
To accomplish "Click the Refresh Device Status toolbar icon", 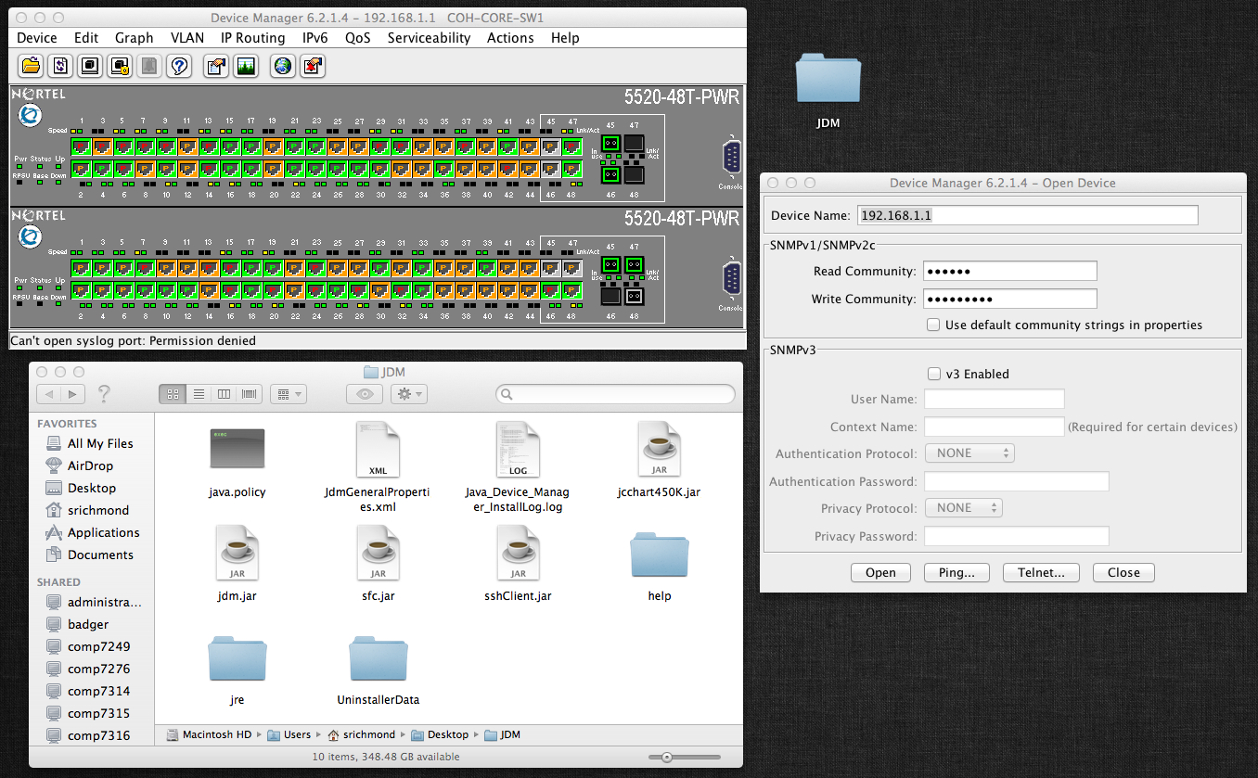I will [x=61, y=66].
